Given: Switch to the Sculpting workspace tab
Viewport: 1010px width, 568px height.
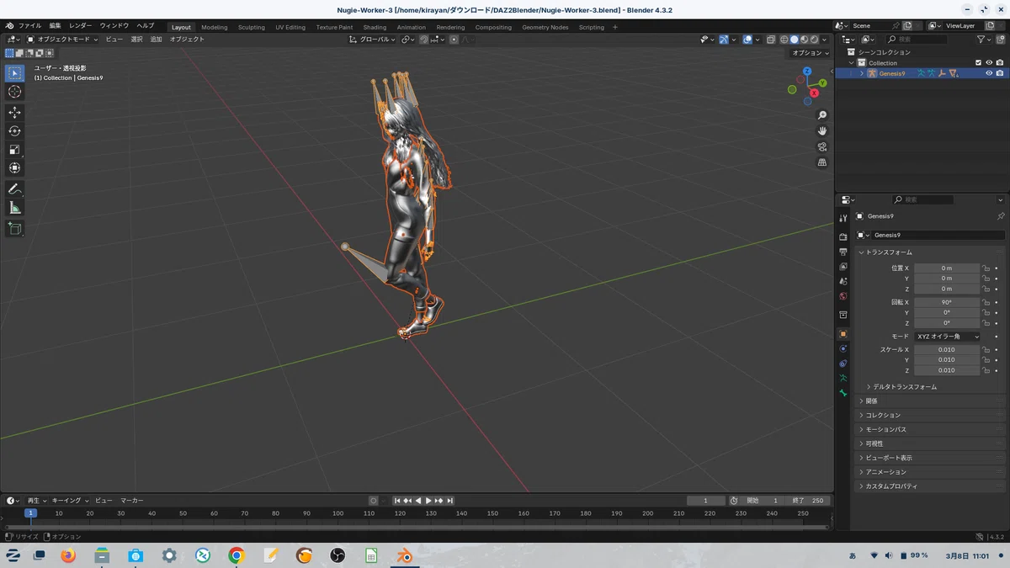Looking at the screenshot, I should [251, 27].
